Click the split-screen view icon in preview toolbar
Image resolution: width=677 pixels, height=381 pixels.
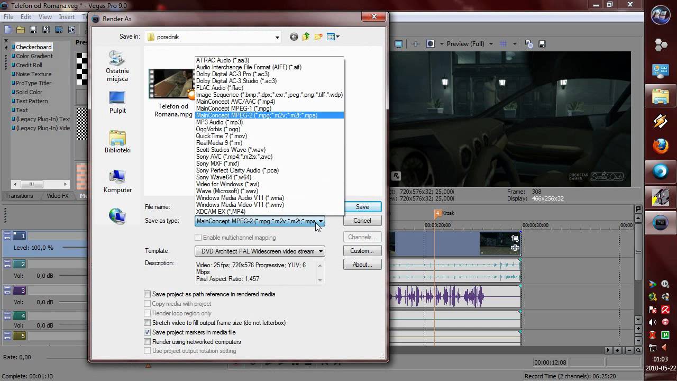coord(430,44)
